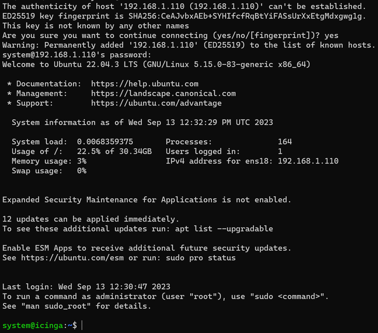This screenshot has height=333, width=378.
Task: Click the Memory usage 3% value
Action: point(82,161)
